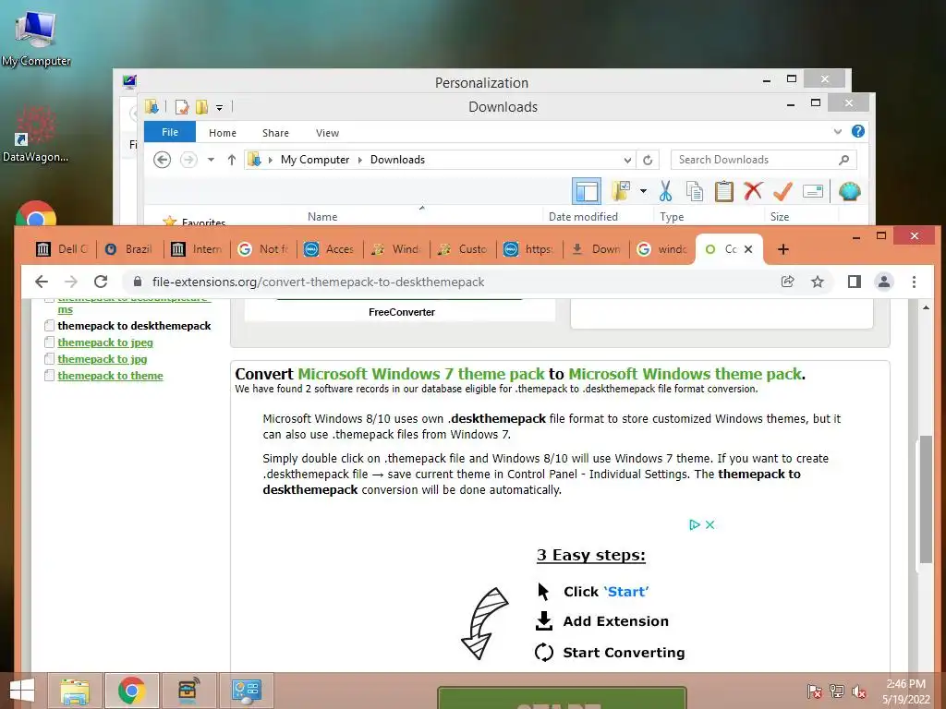Open File Explorer from the taskbar
Image resolution: width=946 pixels, height=709 pixels.
[x=74, y=691]
